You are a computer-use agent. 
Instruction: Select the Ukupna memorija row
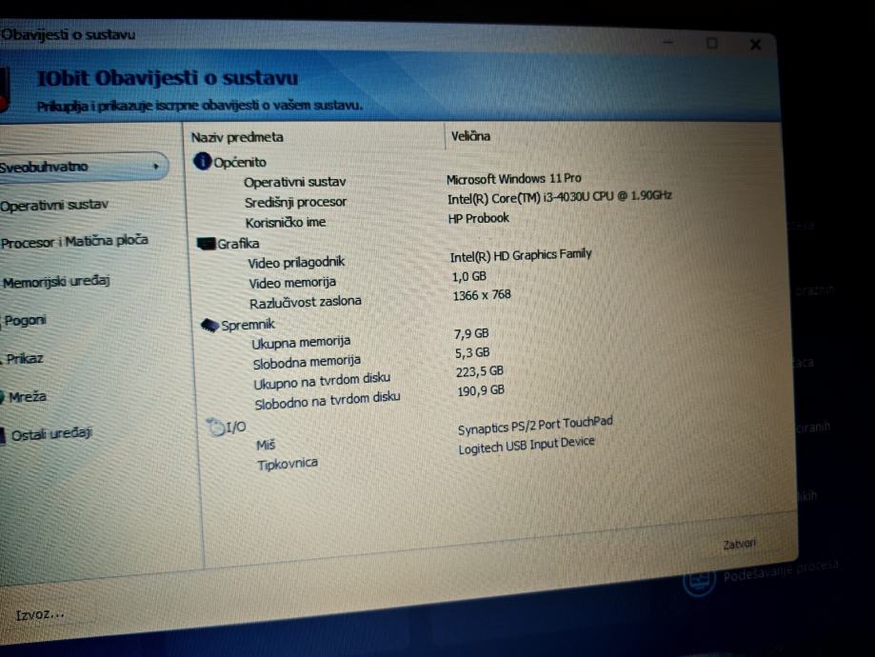click(301, 342)
